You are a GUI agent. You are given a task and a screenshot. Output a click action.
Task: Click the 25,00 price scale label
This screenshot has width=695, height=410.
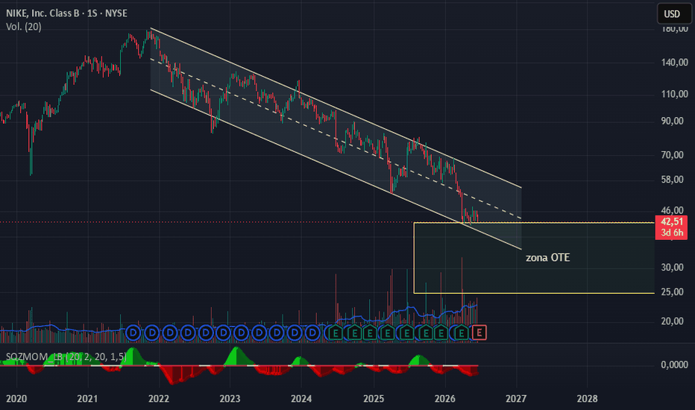tap(673, 291)
